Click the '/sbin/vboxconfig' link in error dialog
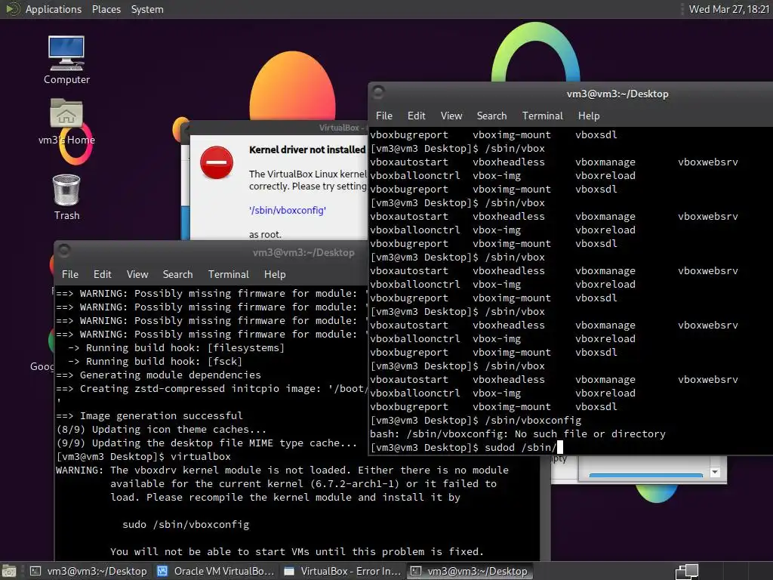The height and width of the screenshot is (580, 773). pyautogui.click(x=288, y=210)
